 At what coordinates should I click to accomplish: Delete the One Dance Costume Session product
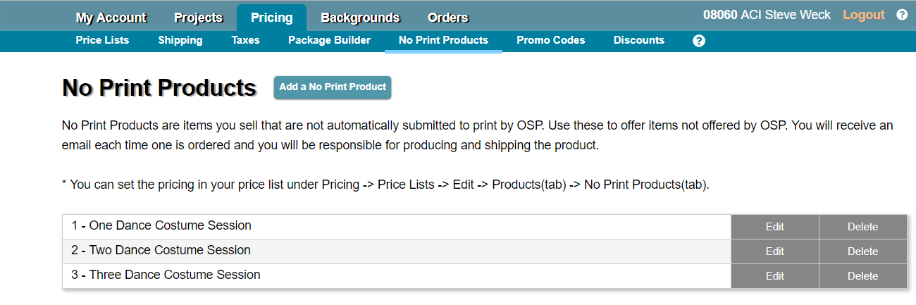pyautogui.click(x=862, y=227)
